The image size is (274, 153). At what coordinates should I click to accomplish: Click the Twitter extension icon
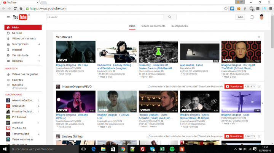point(232,8)
